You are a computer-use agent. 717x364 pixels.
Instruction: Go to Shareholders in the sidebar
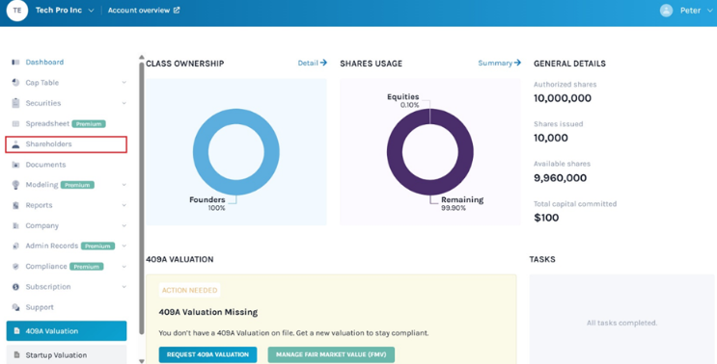coord(67,144)
